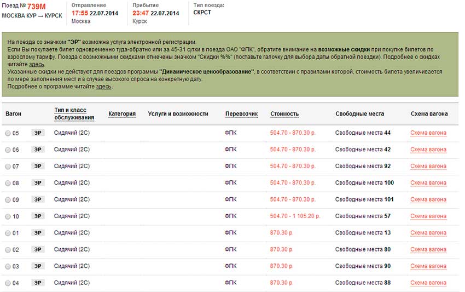The image size is (465, 292).
Task: Select wagon 04 radio option
Action: [8, 283]
